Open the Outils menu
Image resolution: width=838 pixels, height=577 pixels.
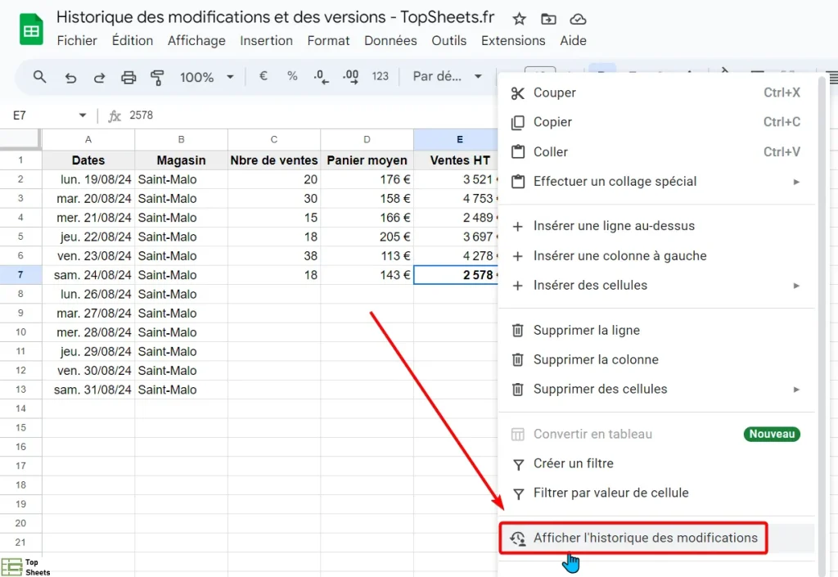[x=449, y=41]
